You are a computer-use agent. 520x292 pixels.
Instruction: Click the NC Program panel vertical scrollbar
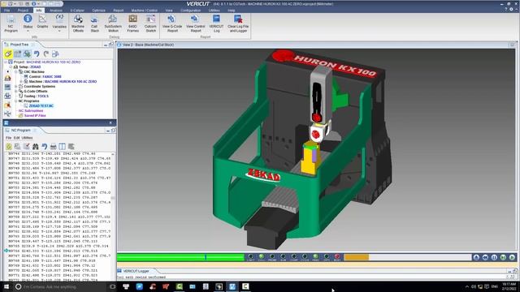[113, 217]
